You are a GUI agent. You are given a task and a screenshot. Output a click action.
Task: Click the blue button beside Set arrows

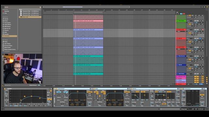[181, 14]
